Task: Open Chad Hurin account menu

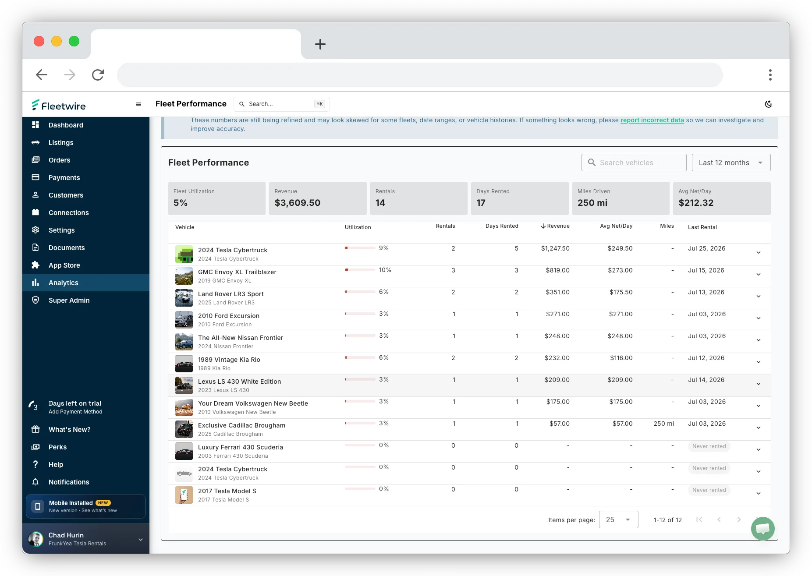Action: [x=86, y=539]
